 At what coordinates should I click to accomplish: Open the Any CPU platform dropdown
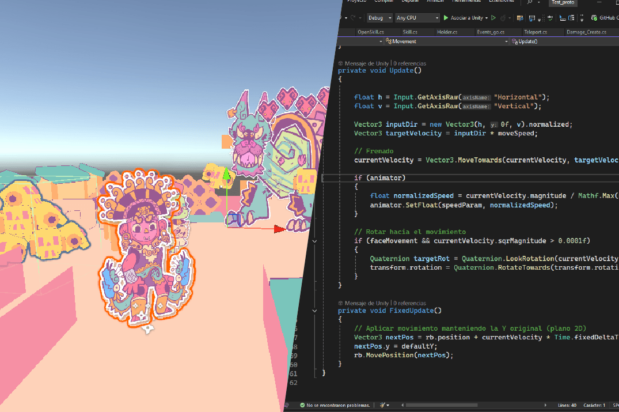coord(417,18)
